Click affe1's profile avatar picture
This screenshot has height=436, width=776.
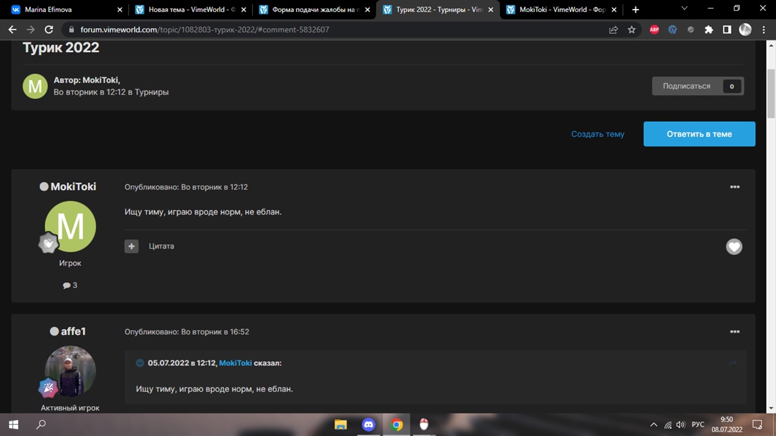70,371
